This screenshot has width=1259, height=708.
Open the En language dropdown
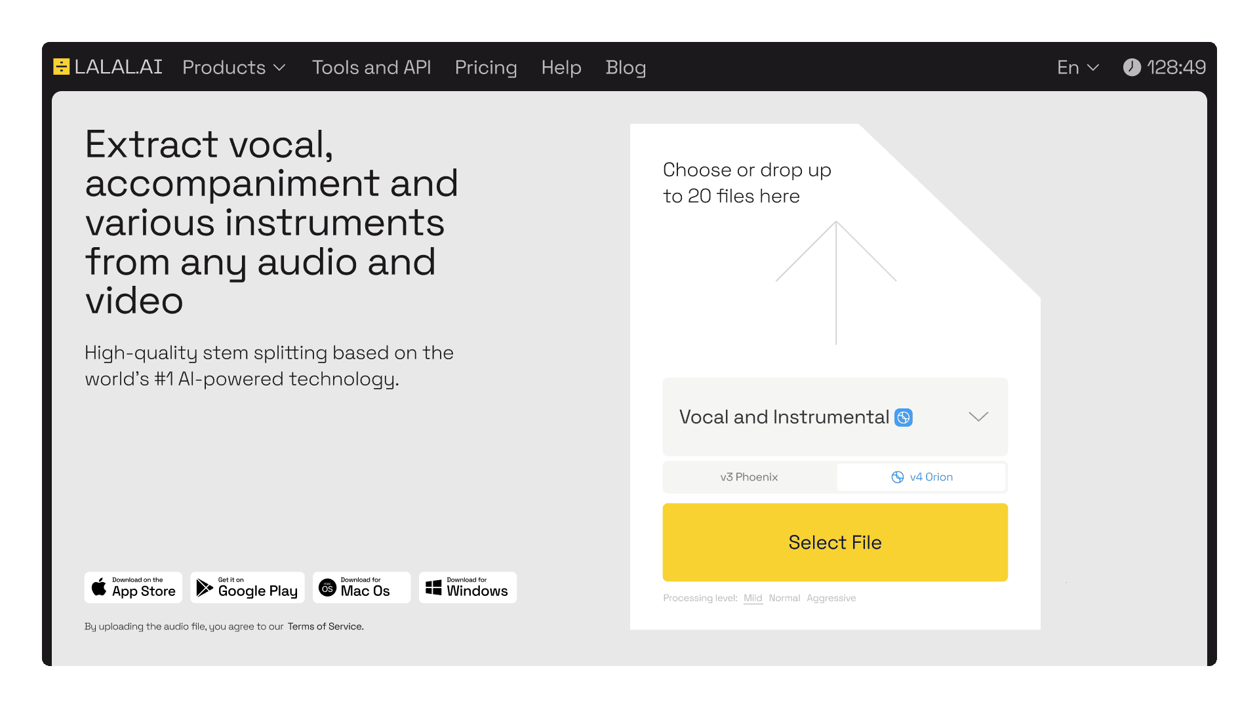tap(1077, 68)
